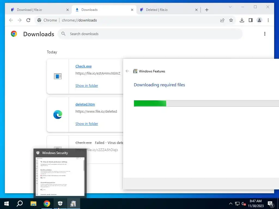Reload the downloads page
279x209 pixels.
(x=28, y=20)
